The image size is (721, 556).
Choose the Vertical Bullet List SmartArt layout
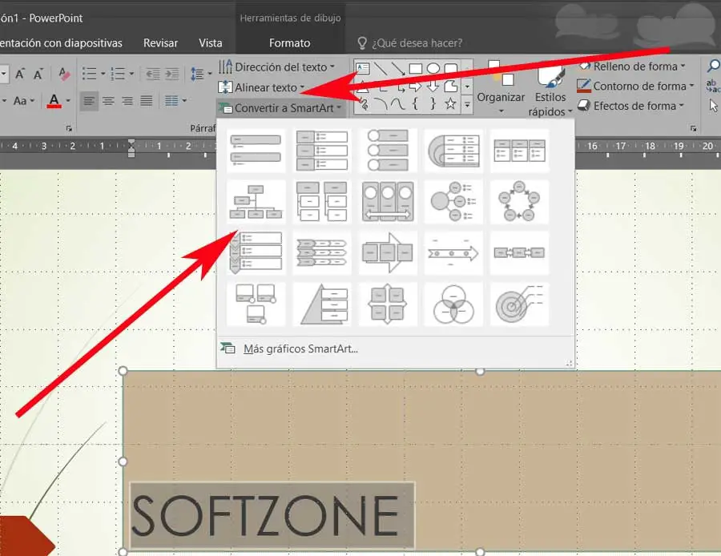(256, 151)
